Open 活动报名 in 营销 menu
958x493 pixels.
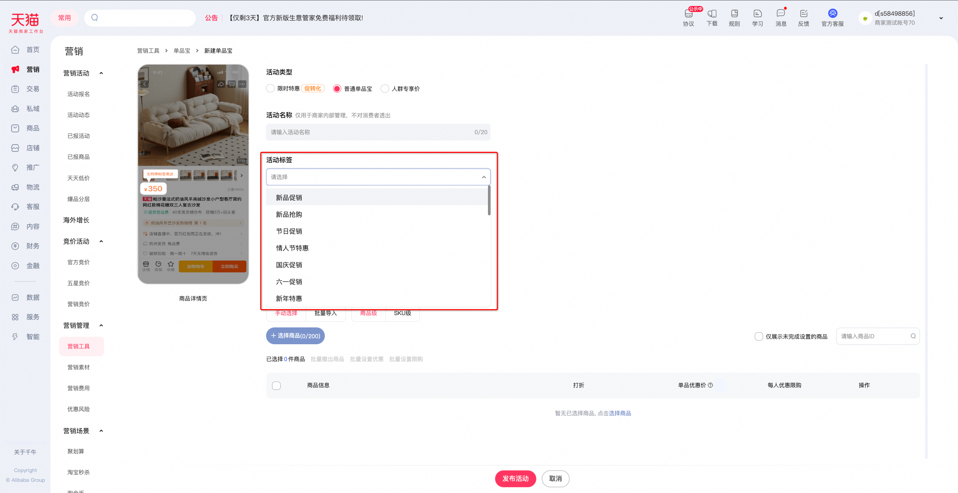pyautogui.click(x=79, y=94)
